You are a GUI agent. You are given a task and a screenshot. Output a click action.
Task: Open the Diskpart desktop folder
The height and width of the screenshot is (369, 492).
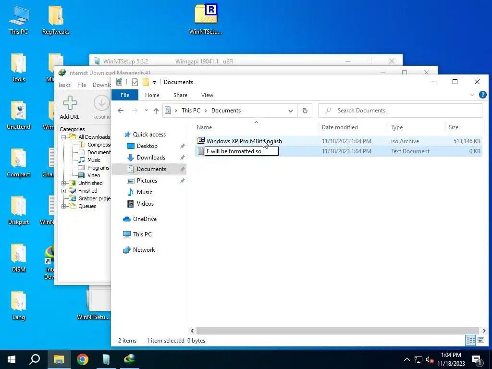point(19,210)
